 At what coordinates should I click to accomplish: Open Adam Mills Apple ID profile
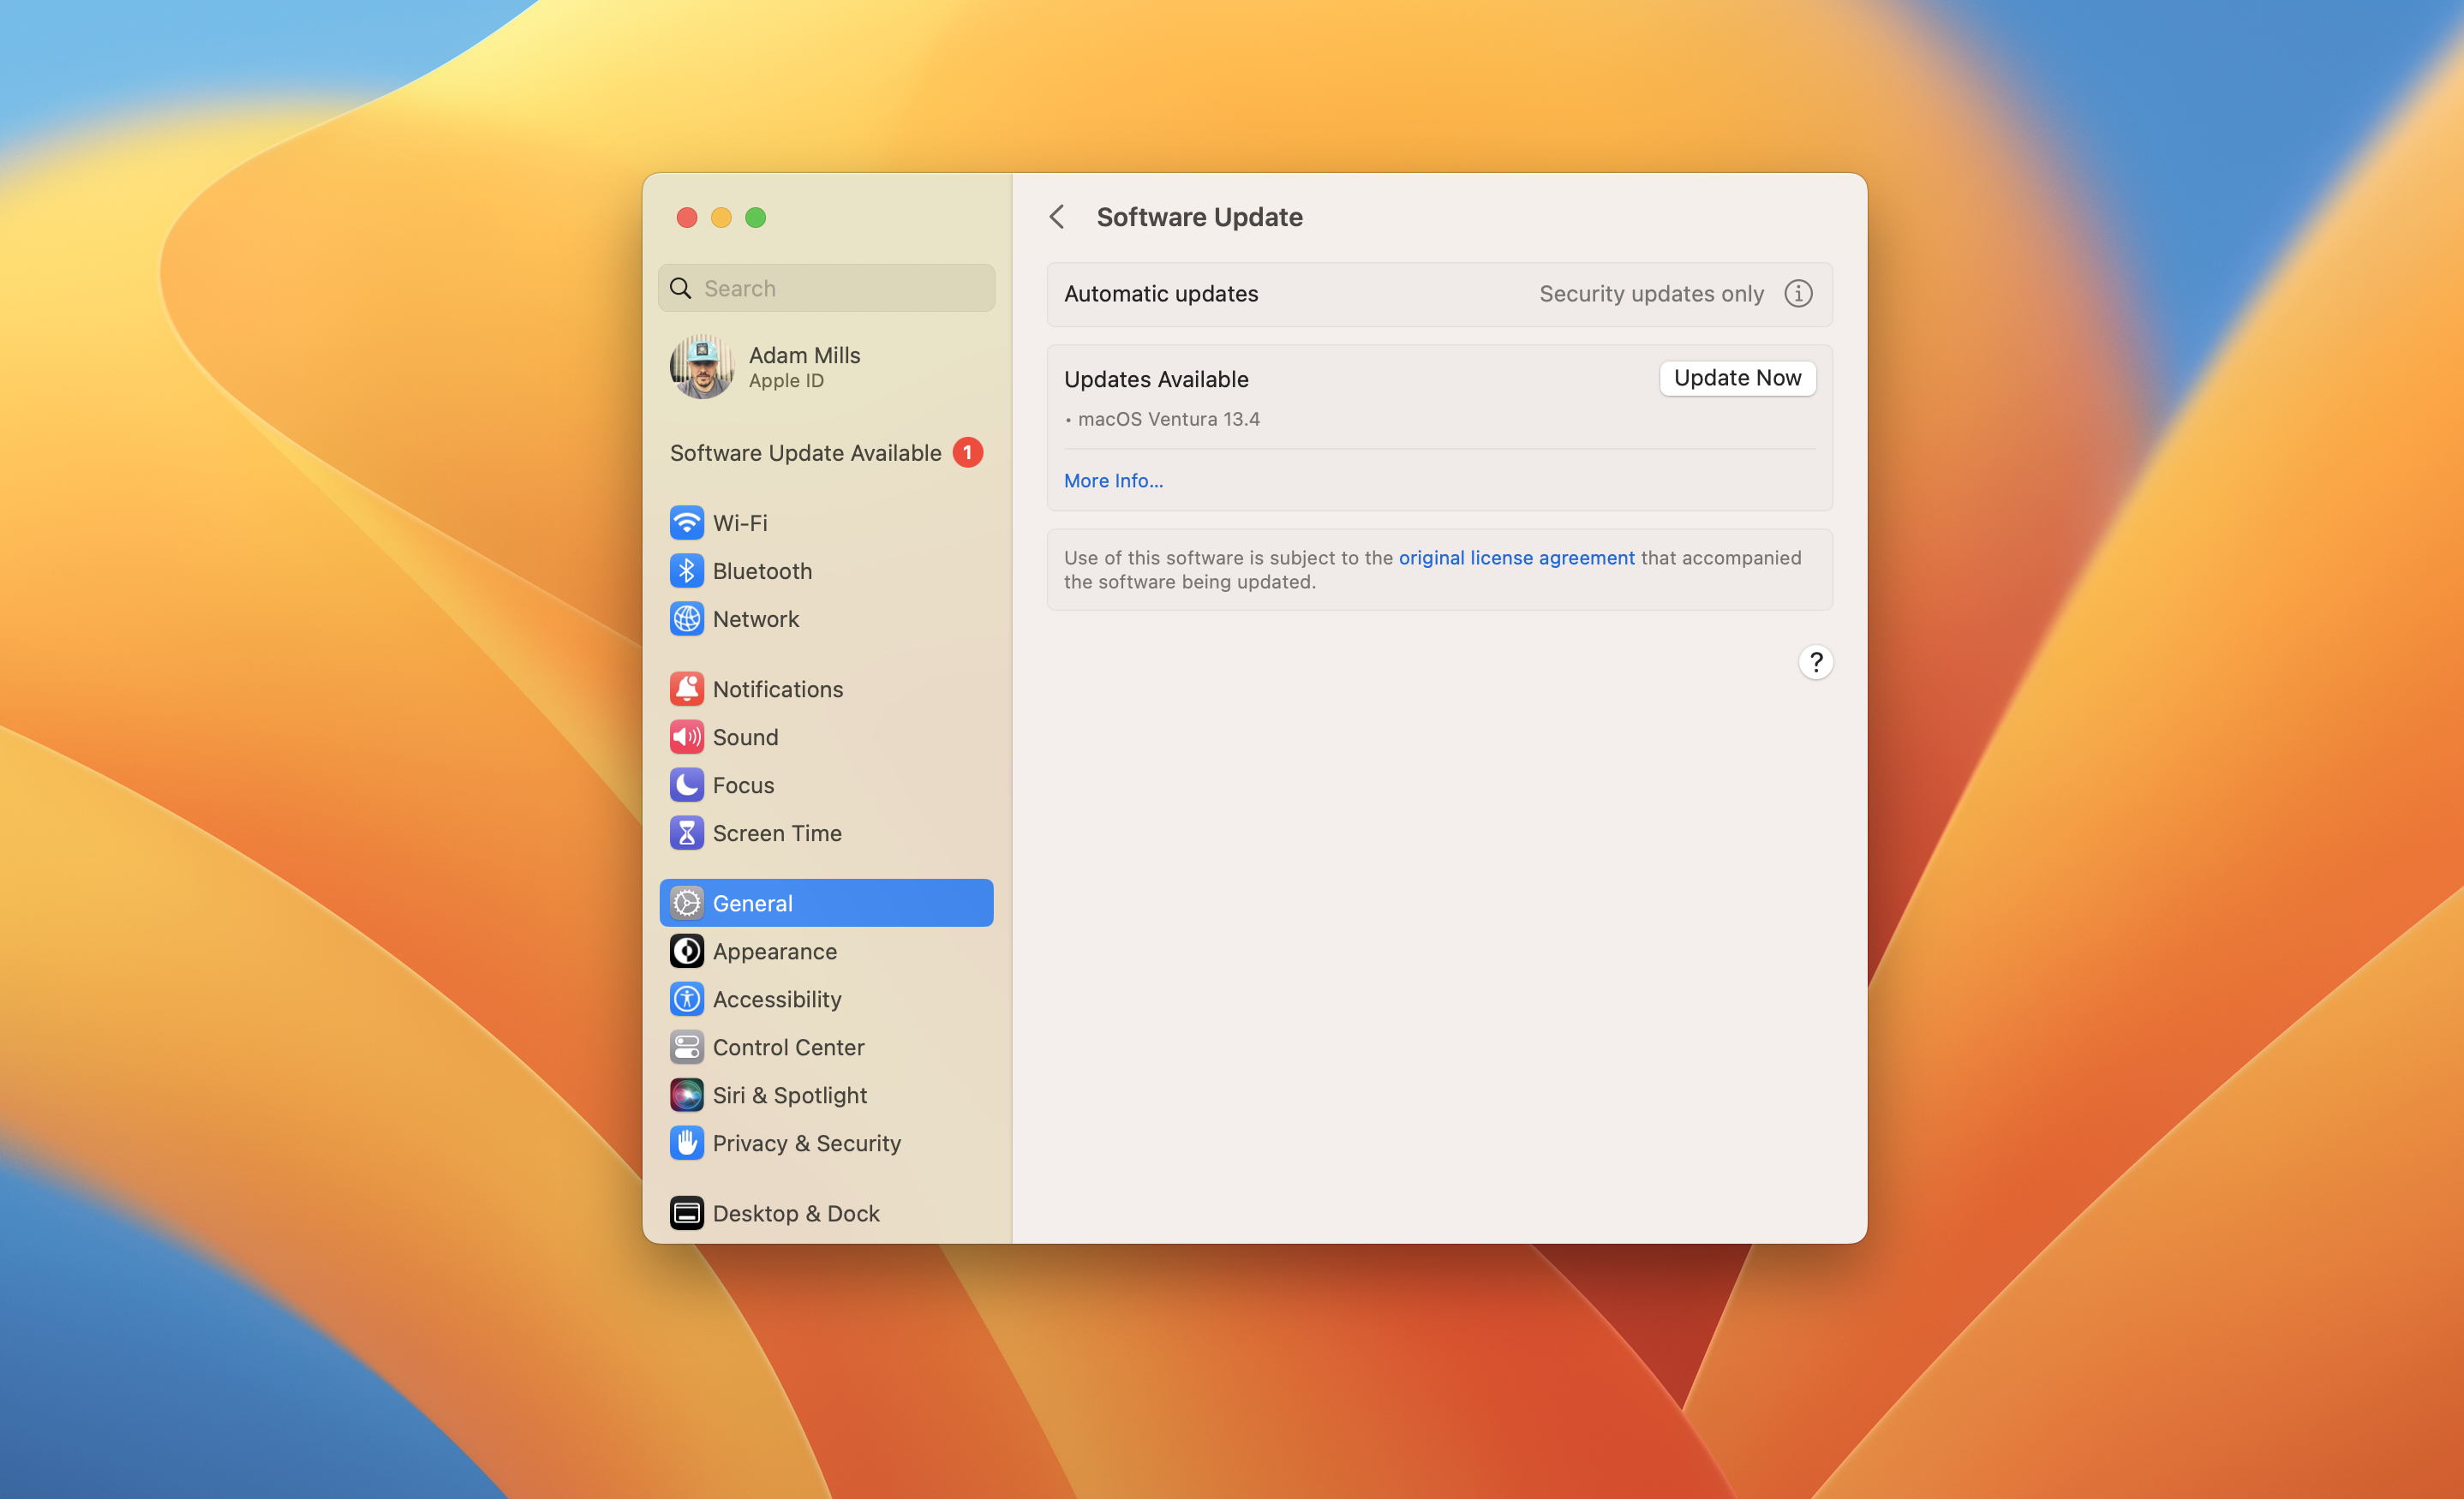tap(803, 367)
